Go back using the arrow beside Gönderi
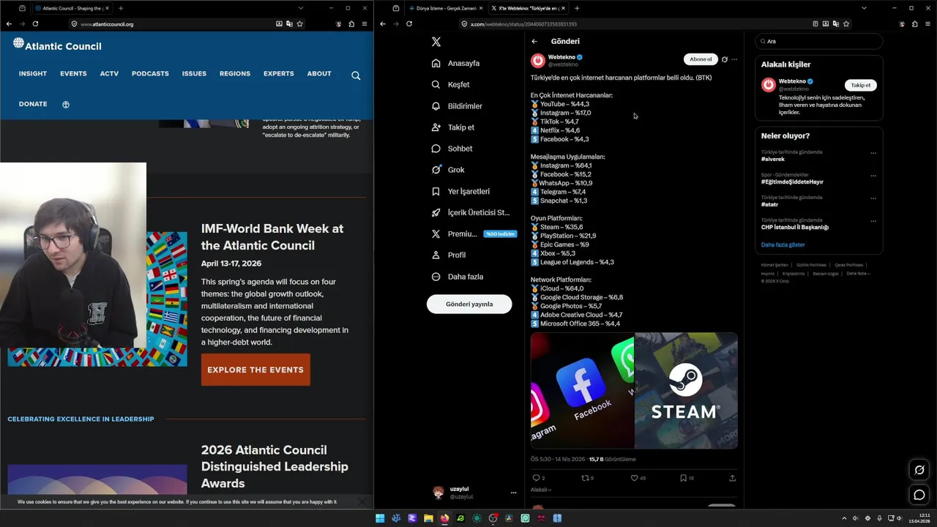Screen dimensions: 937x527 coord(534,41)
